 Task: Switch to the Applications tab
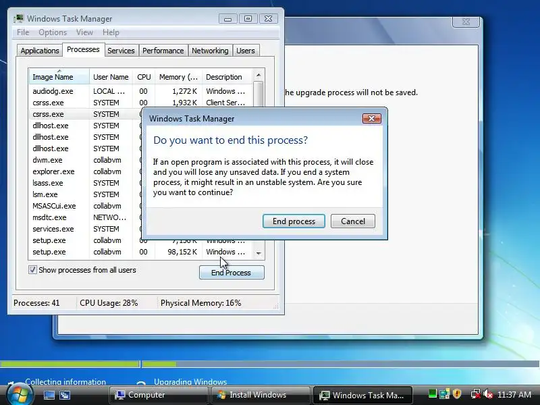(x=40, y=51)
